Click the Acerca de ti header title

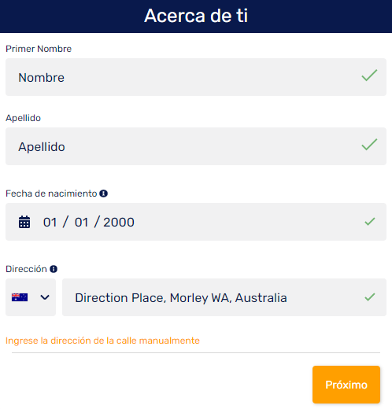coord(196,16)
